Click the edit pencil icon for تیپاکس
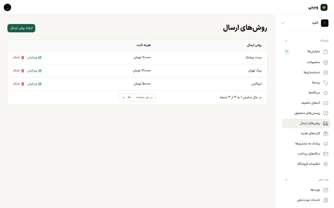This screenshot has height=208, width=334. tap(40, 84)
